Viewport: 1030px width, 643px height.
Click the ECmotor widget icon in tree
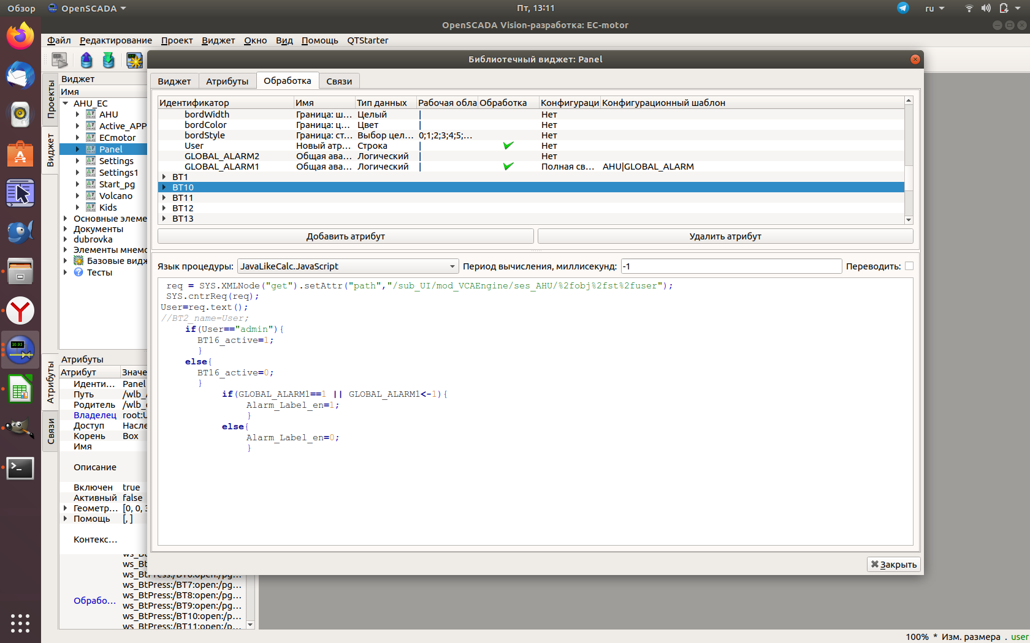pos(91,138)
